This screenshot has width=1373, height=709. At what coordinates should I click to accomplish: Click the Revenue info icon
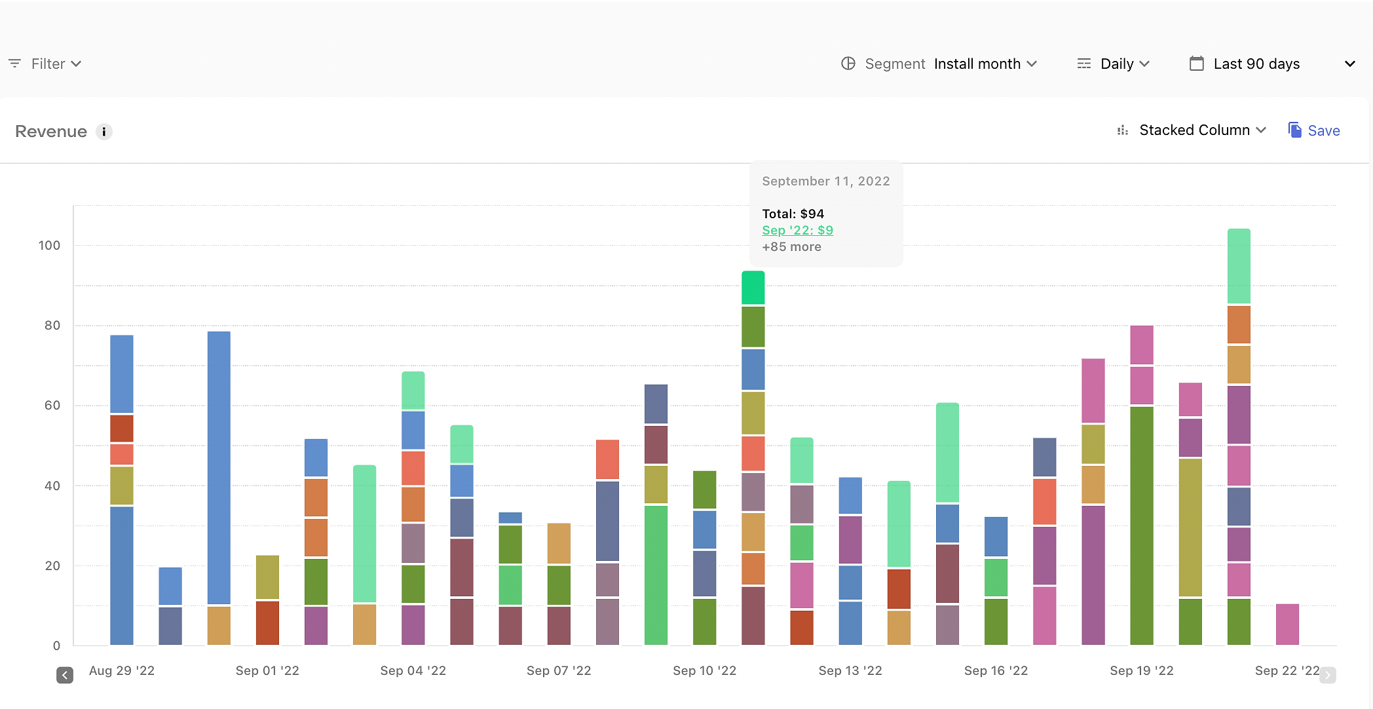[x=104, y=132]
